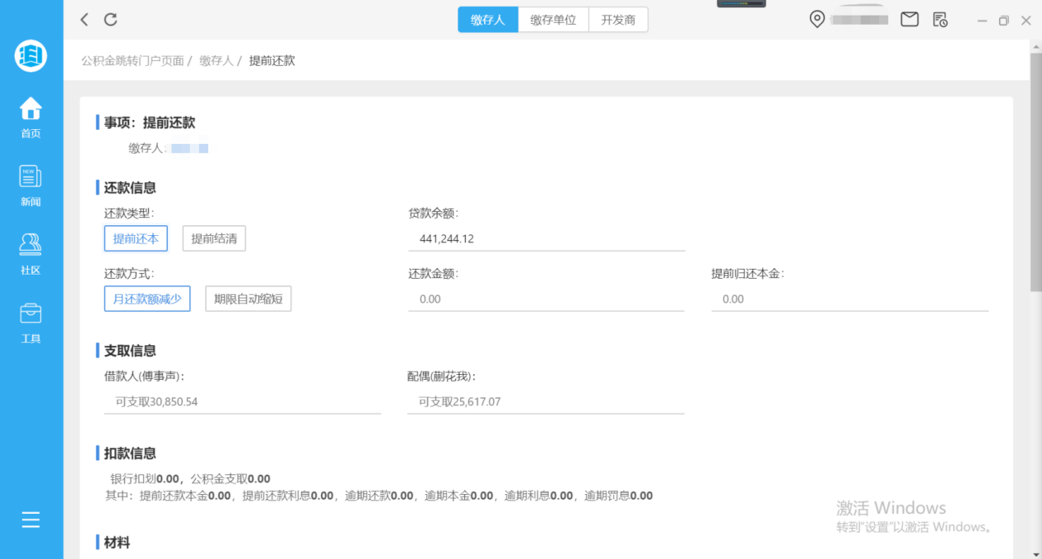Switch repayment method to 期限自动缩短
1042x559 pixels.
pyautogui.click(x=248, y=298)
